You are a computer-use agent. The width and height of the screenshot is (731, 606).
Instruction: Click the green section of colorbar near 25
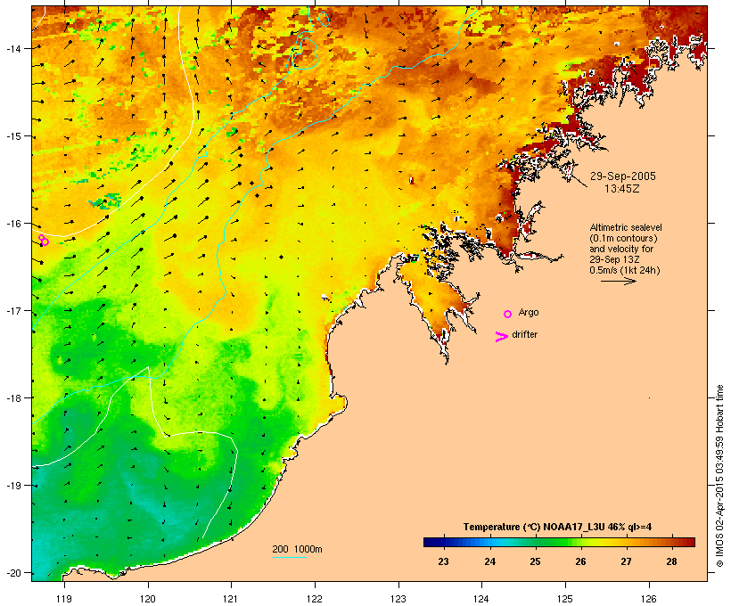[536, 542]
